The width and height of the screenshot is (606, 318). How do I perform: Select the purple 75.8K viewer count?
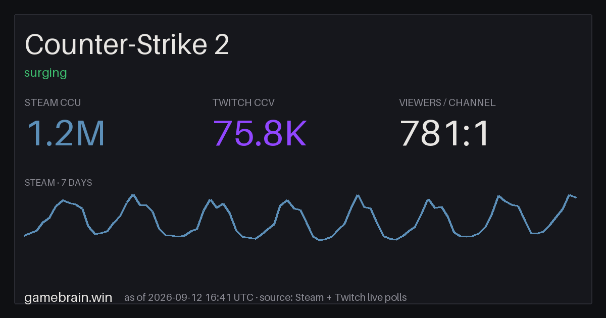pos(260,133)
